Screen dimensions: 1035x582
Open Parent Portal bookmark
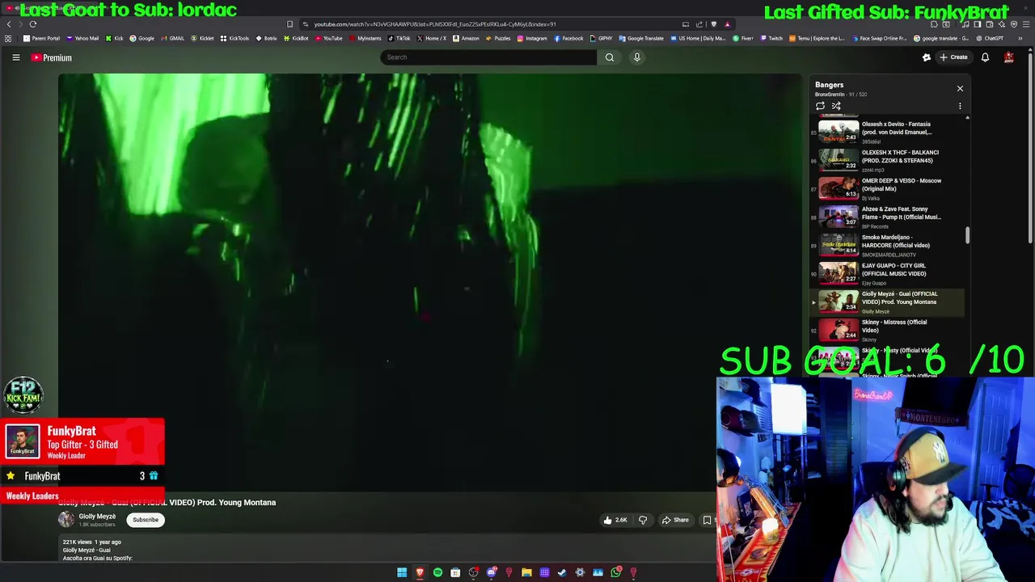click(41, 38)
